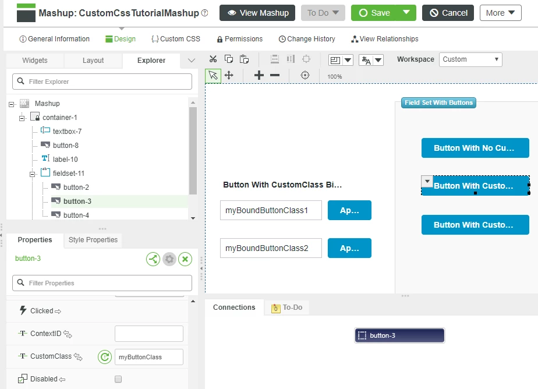Switch to Layout panel tab
538x389 pixels.
tap(93, 61)
